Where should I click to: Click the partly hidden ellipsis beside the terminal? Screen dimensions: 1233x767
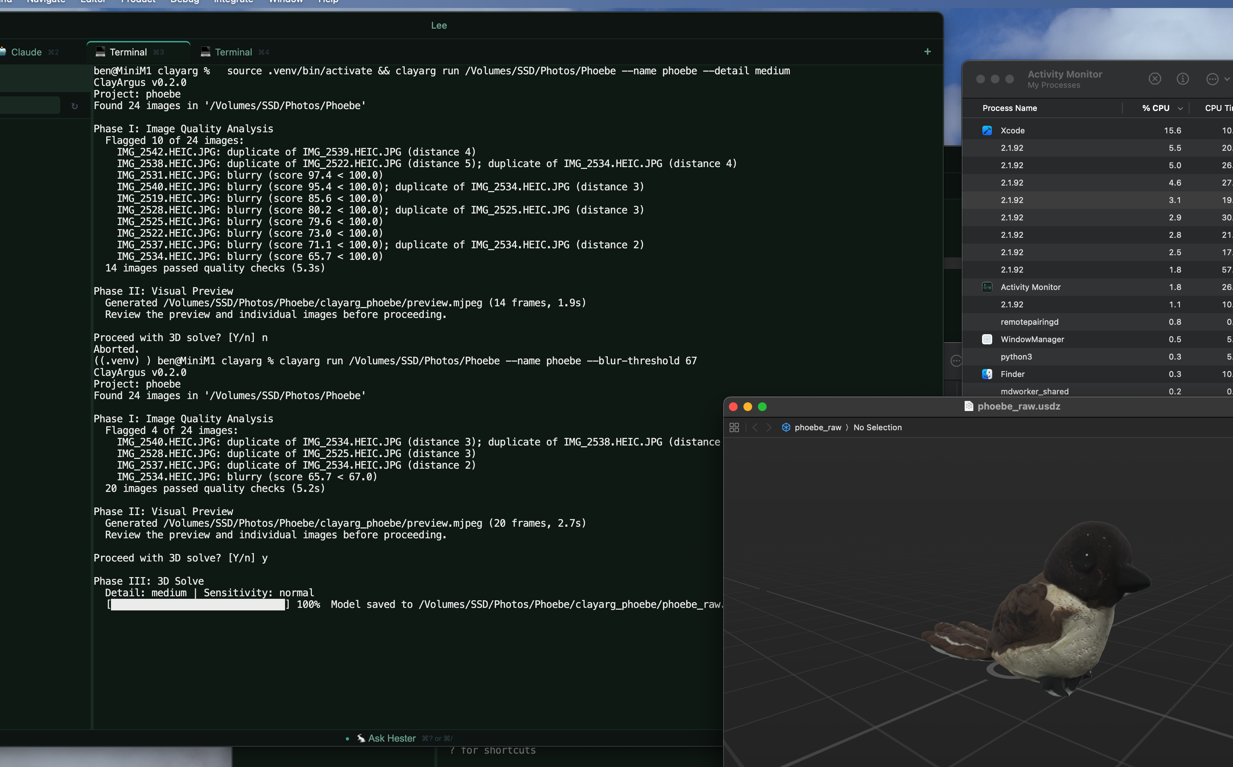(956, 361)
